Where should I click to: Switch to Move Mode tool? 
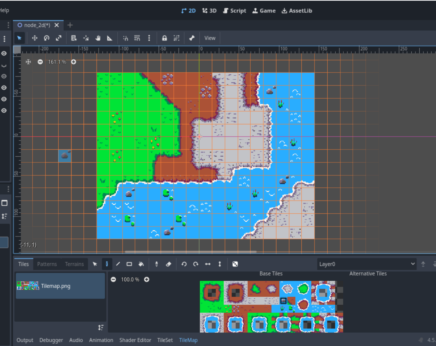(x=35, y=38)
